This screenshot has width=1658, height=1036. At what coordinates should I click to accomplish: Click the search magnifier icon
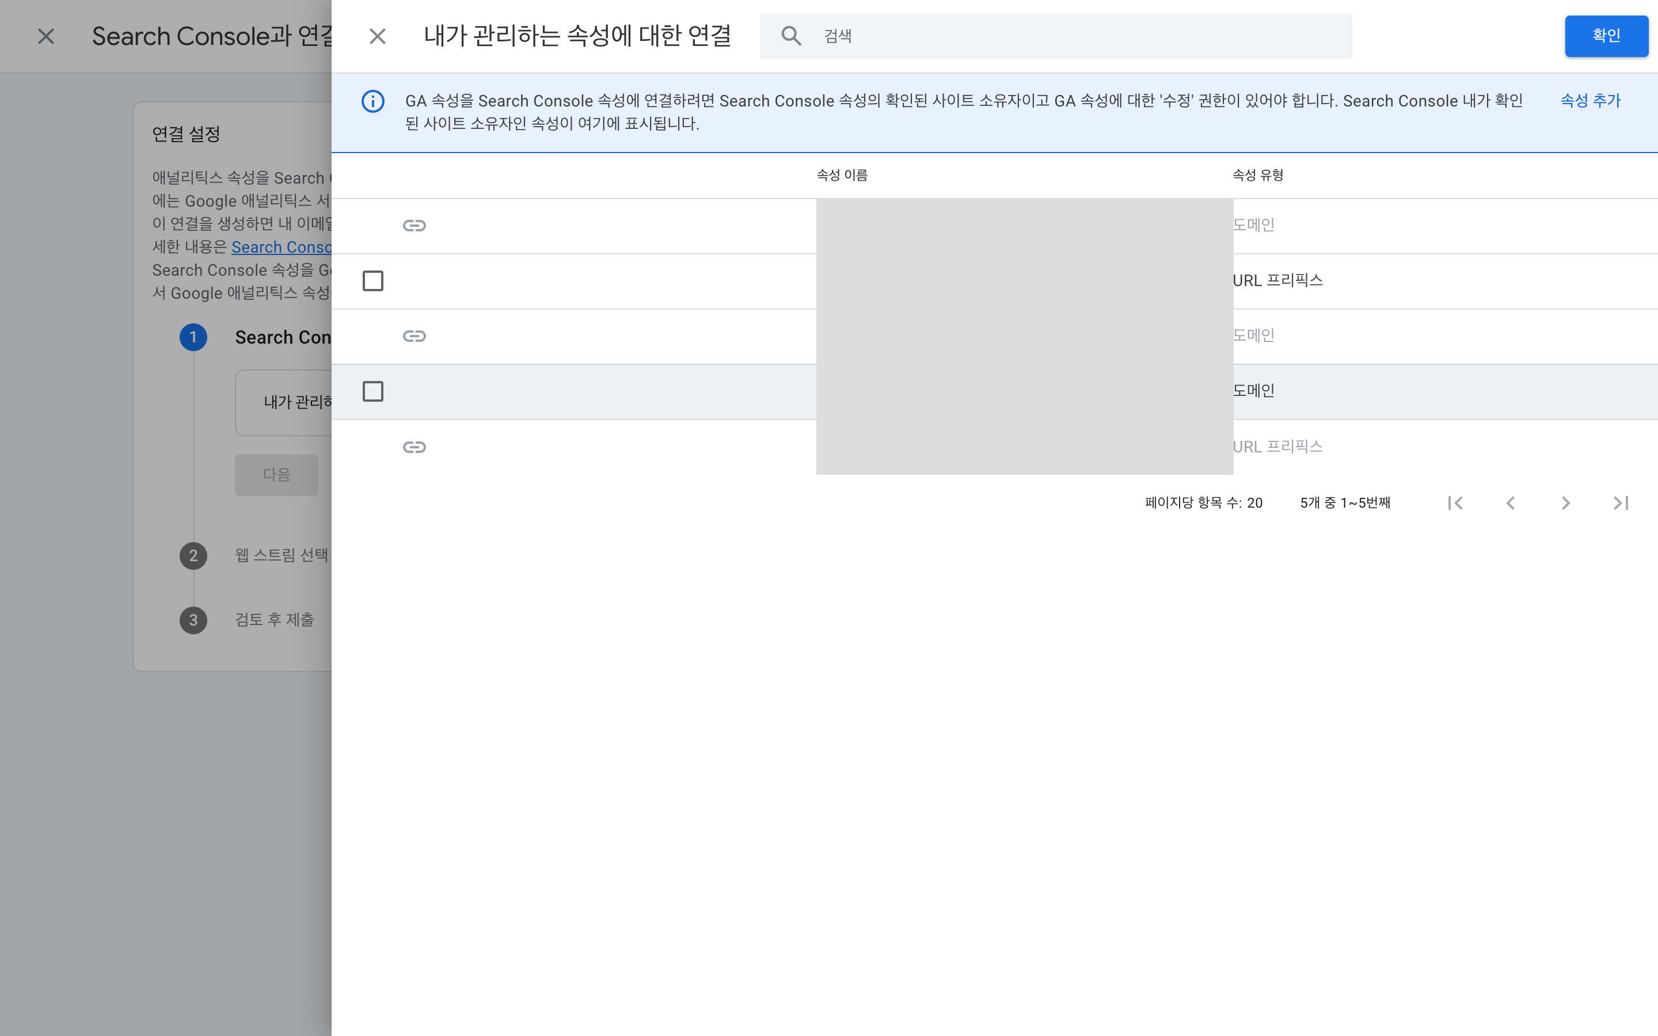pos(792,36)
